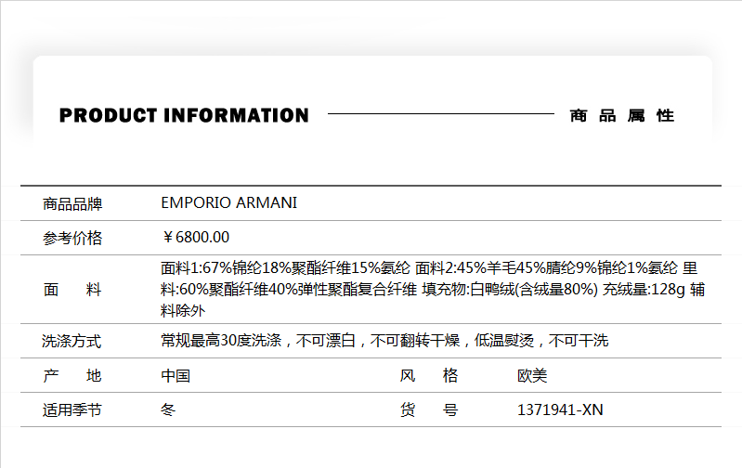Select the 产地 label
This screenshot has height=468, width=742.
coord(72,375)
